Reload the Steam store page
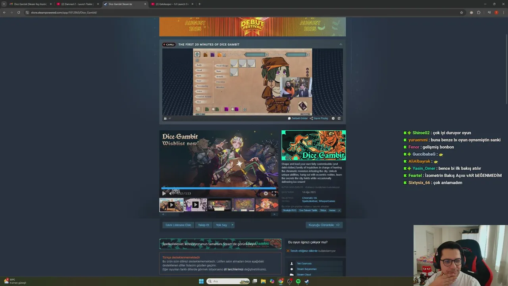The image size is (508, 286). pos(18,12)
